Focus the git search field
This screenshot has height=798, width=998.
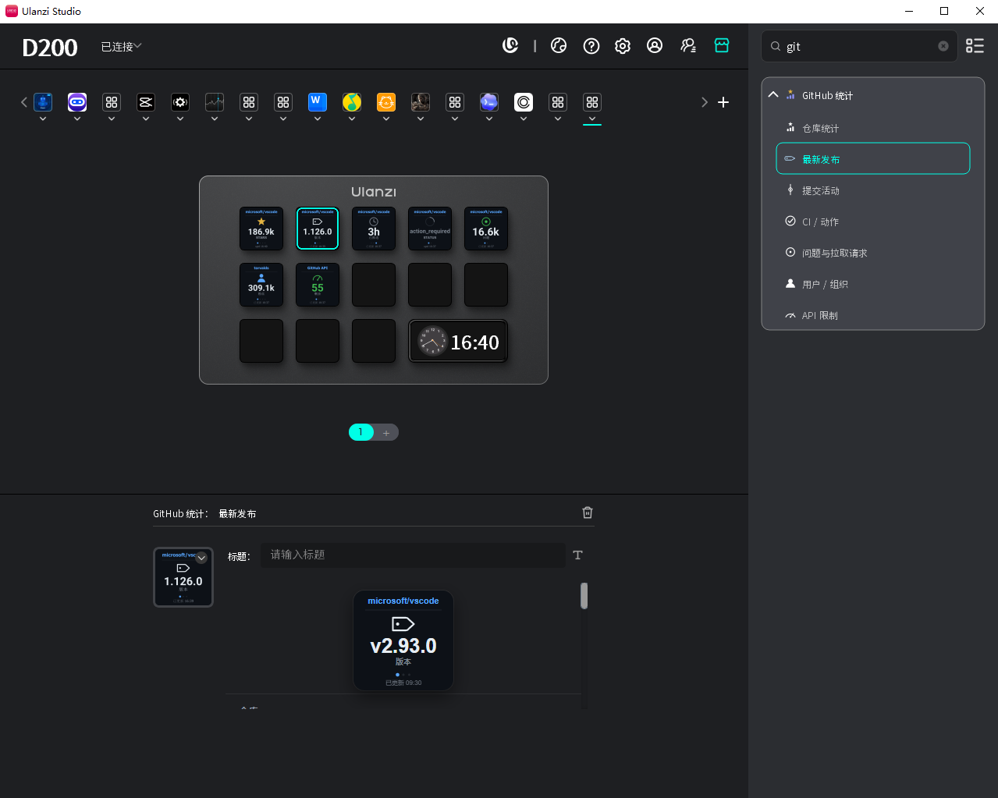[859, 46]
